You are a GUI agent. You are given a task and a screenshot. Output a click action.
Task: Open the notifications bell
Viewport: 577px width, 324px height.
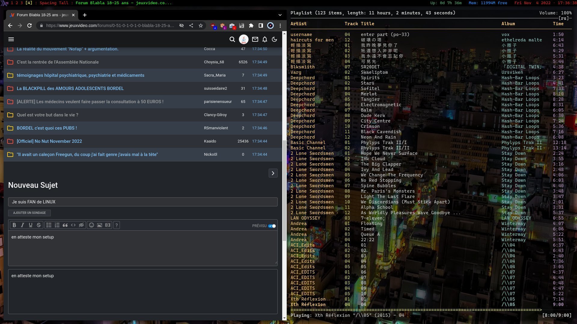(264, 39)
